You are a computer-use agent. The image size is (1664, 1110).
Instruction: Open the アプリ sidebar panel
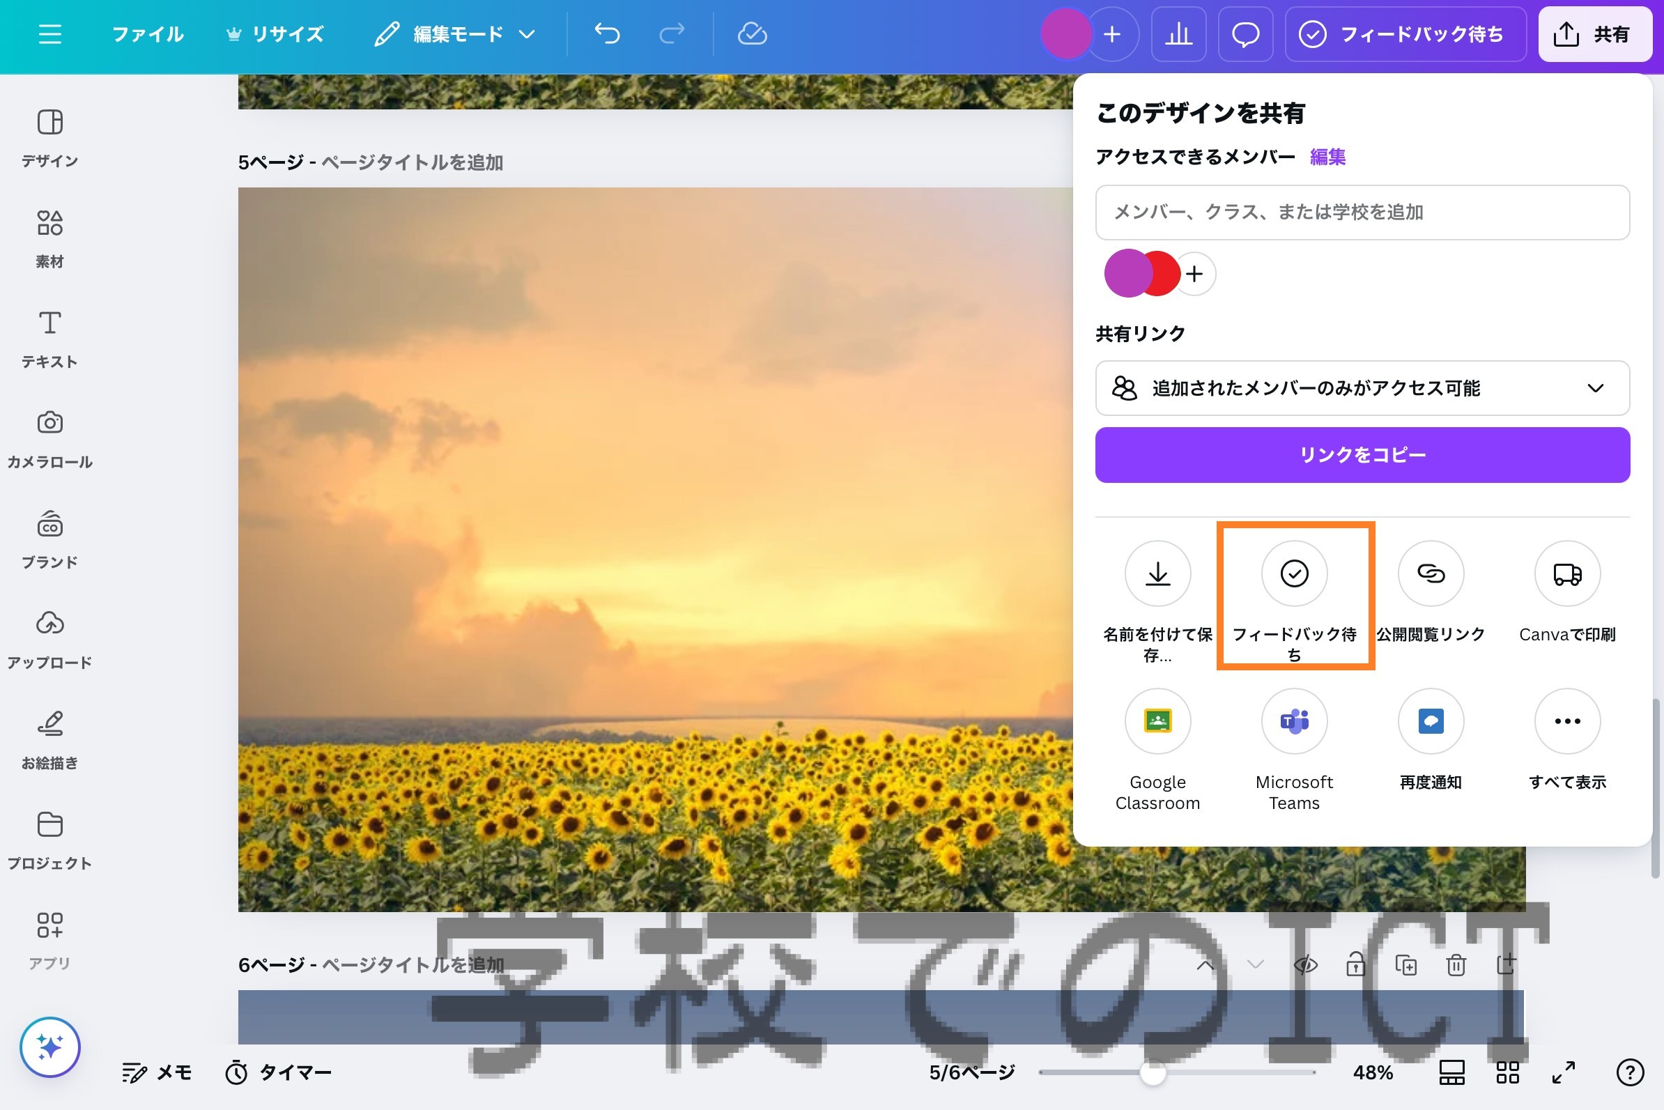coord(49,941)
